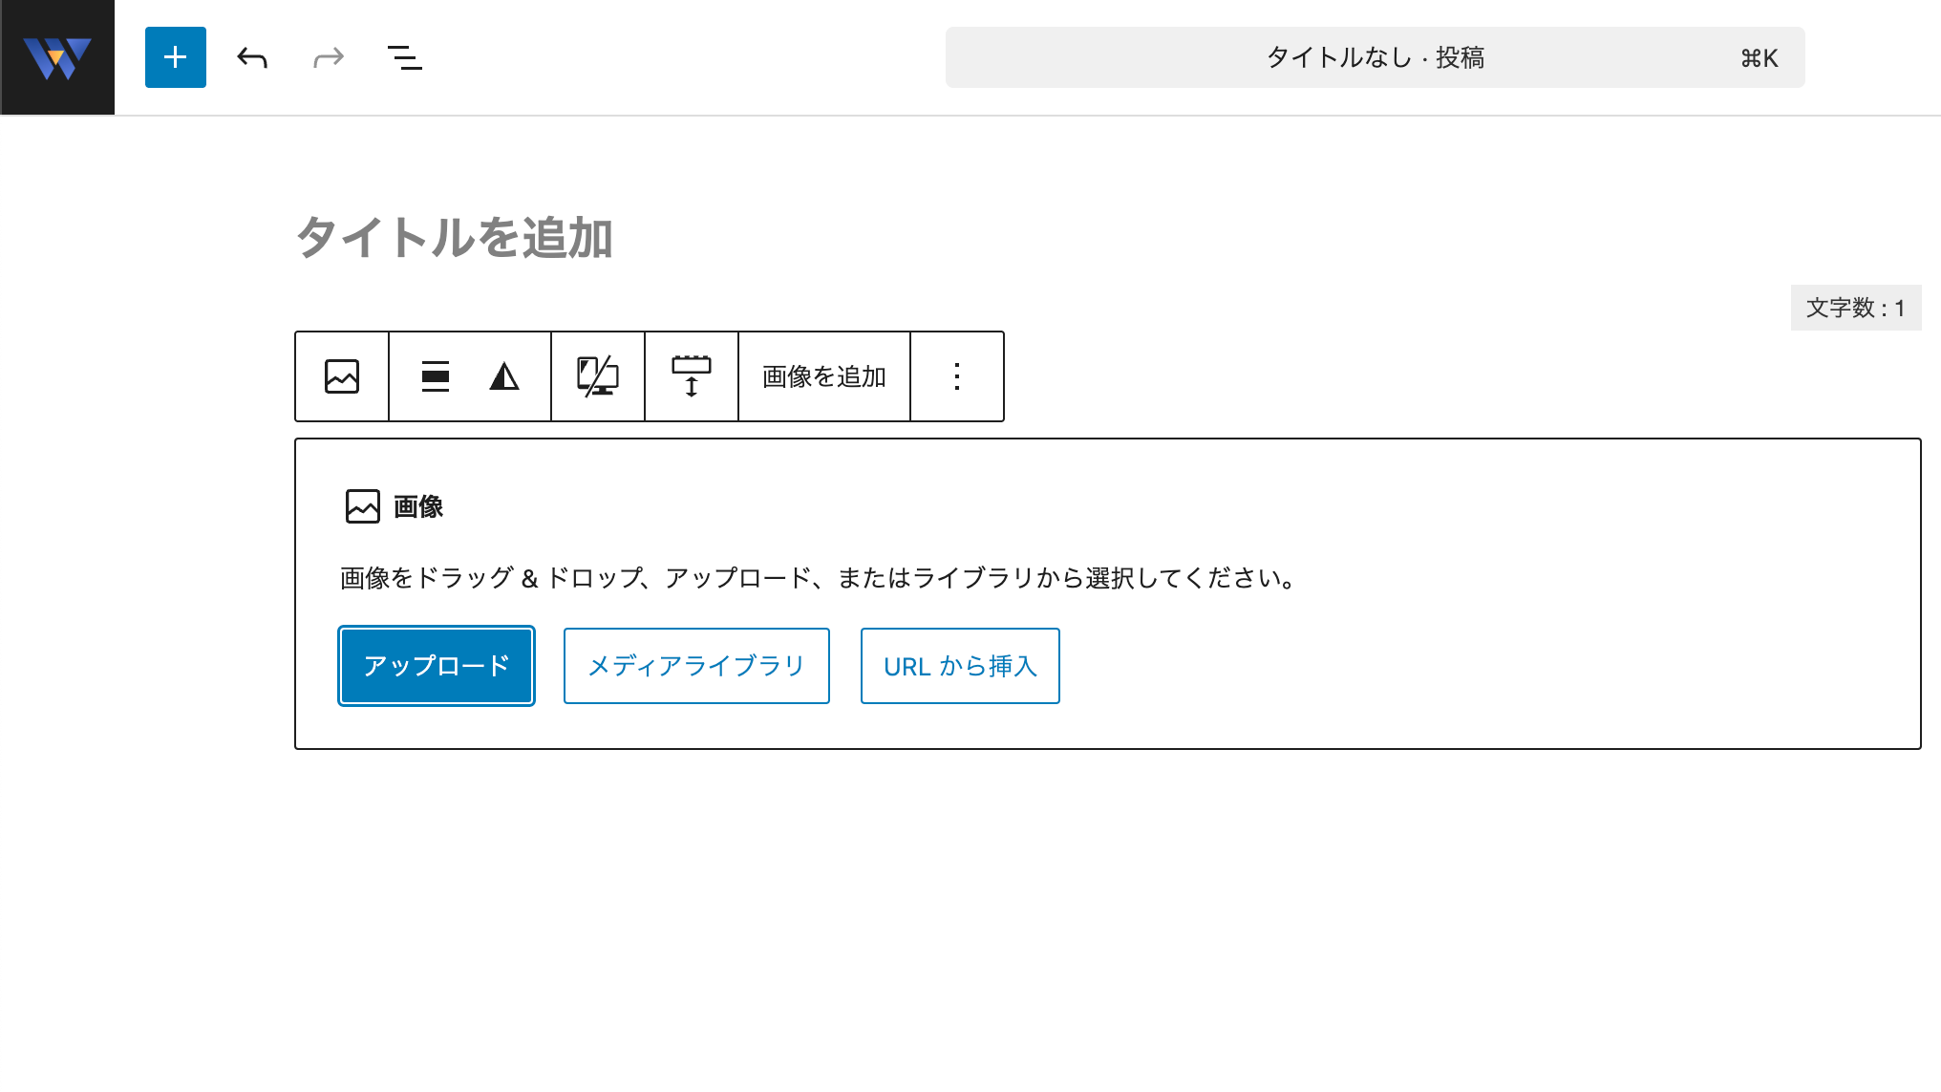Screen dimensions: 1941x1092
Task: Open command palette from タイトルなし · 投稿 bar
Action: (1376, 57)
